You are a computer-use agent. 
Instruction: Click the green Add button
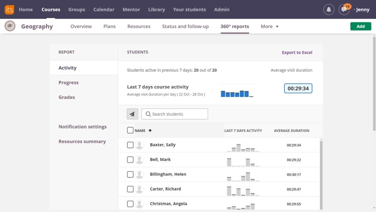pyautogui.click(x=361, y=26)
